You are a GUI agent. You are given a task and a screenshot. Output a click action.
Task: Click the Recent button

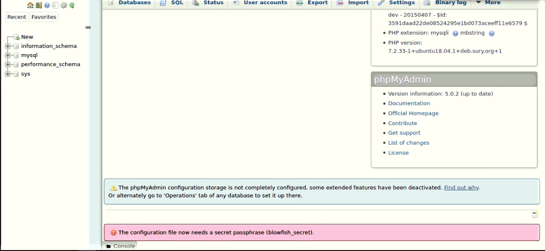(x=17, y=17)
